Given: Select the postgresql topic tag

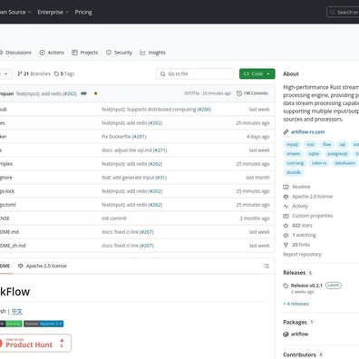Looking at the screenshot, I should tap(337, 154).
